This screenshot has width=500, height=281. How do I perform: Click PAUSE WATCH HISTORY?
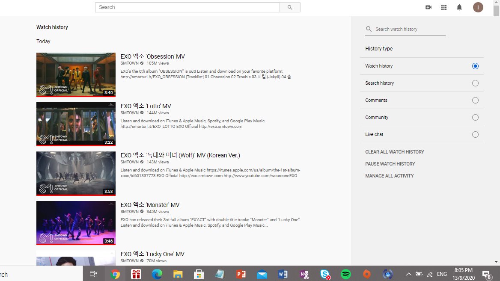click(390, 164)
